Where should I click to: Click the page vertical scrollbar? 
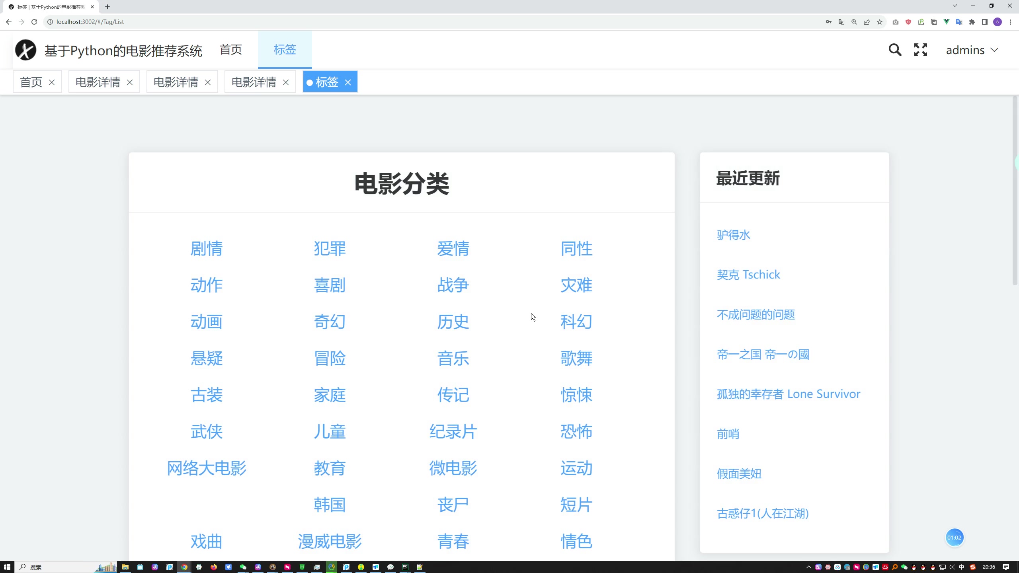tap(1015, 191)
